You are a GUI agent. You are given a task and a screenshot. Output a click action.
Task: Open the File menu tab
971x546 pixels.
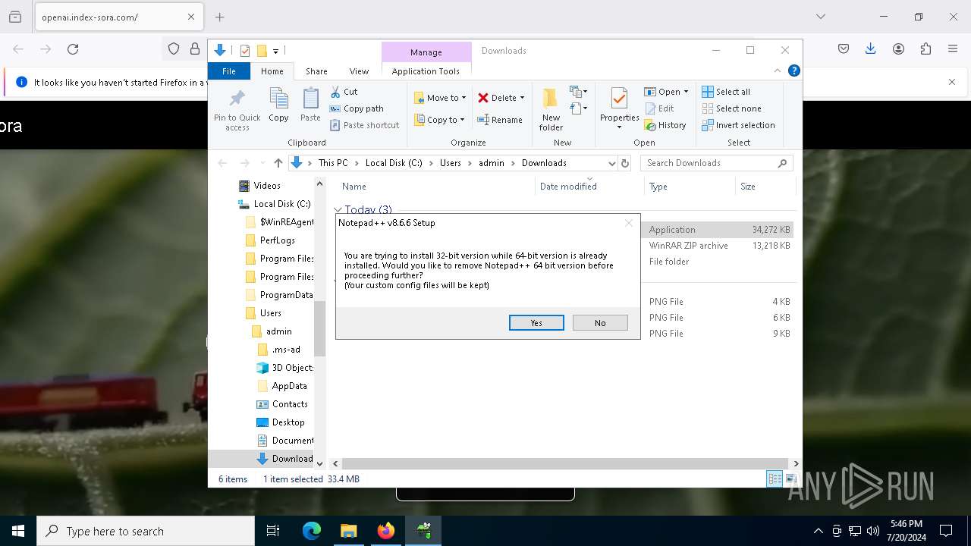tap(229, 71)
